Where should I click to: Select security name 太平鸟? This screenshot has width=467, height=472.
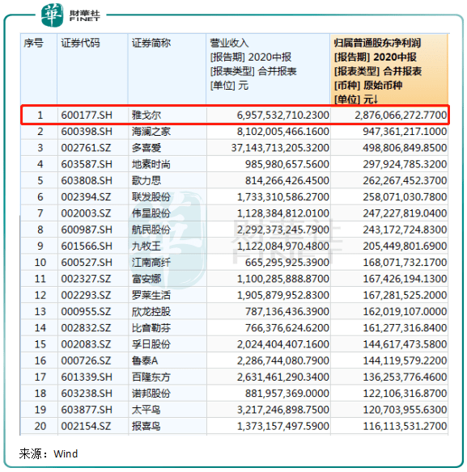tap(146, 410)
